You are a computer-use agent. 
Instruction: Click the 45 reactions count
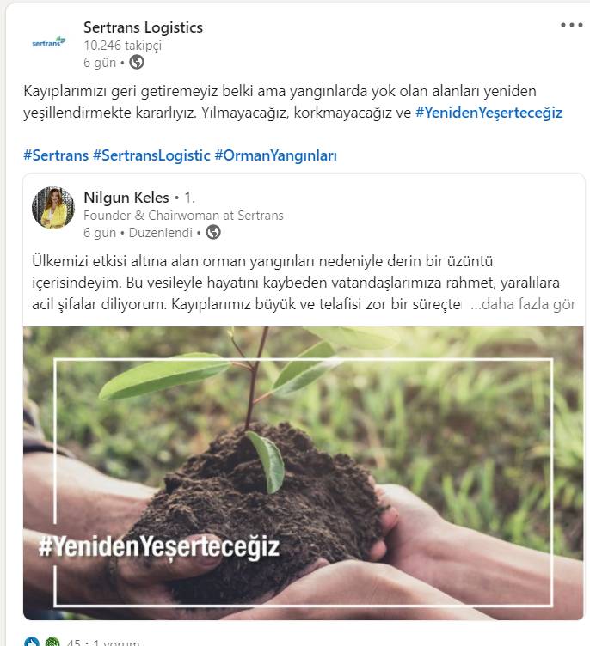[x=73, y=642]
